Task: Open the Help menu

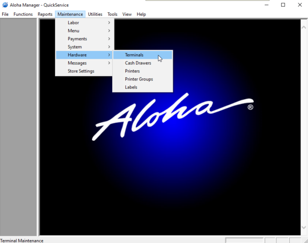Action: tap(141, 14)
